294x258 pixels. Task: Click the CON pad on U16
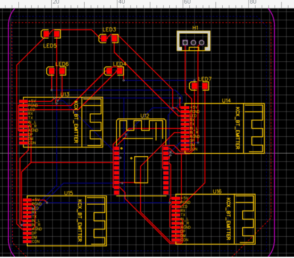174,240
